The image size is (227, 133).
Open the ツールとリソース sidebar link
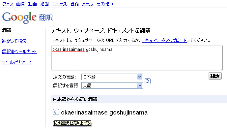(x=17, y=62)
